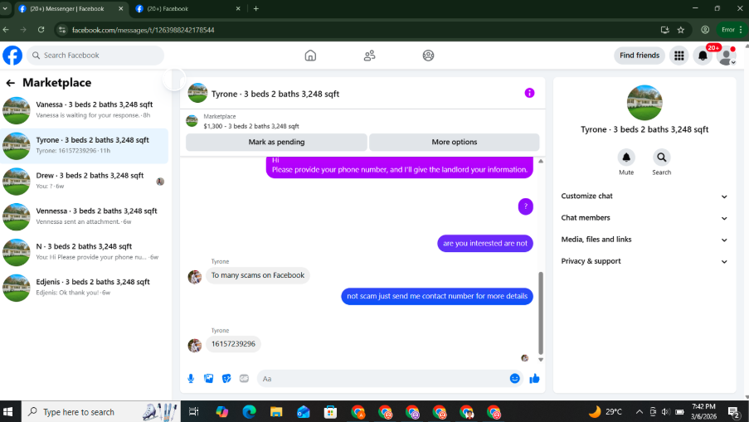Click Find friends button
Image resolution: width=749 pixels, height=422 pixels.
click(x=640, y=56)
